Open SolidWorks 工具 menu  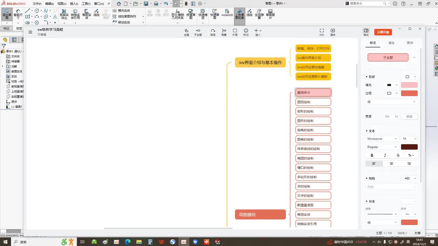86,4
